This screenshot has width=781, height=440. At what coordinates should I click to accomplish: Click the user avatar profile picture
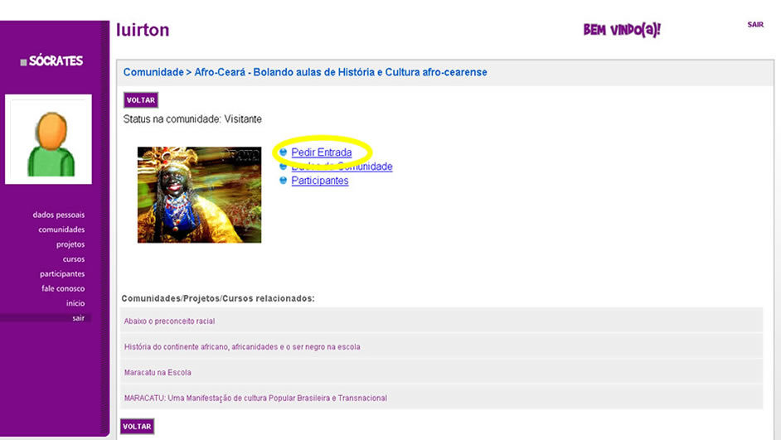pos(48,139)
